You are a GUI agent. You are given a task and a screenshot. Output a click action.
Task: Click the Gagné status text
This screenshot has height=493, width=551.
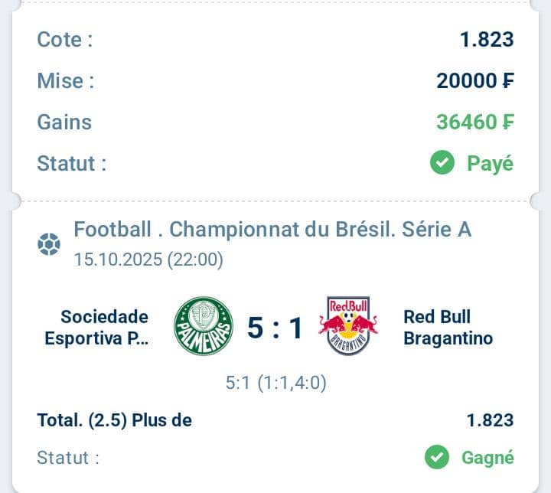[487, 458]
